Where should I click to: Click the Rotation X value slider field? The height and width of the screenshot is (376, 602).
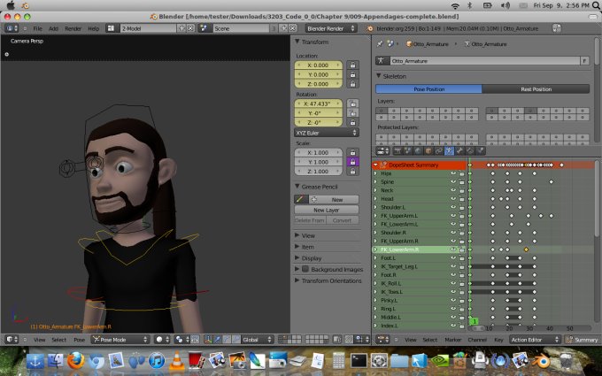[x=319, y=104]
